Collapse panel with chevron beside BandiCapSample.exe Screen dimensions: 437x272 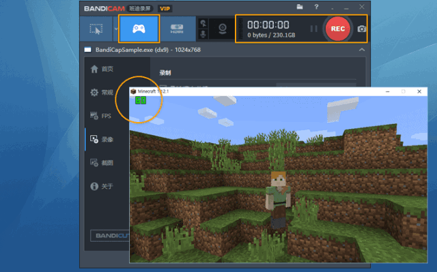(x=362, y=50)
